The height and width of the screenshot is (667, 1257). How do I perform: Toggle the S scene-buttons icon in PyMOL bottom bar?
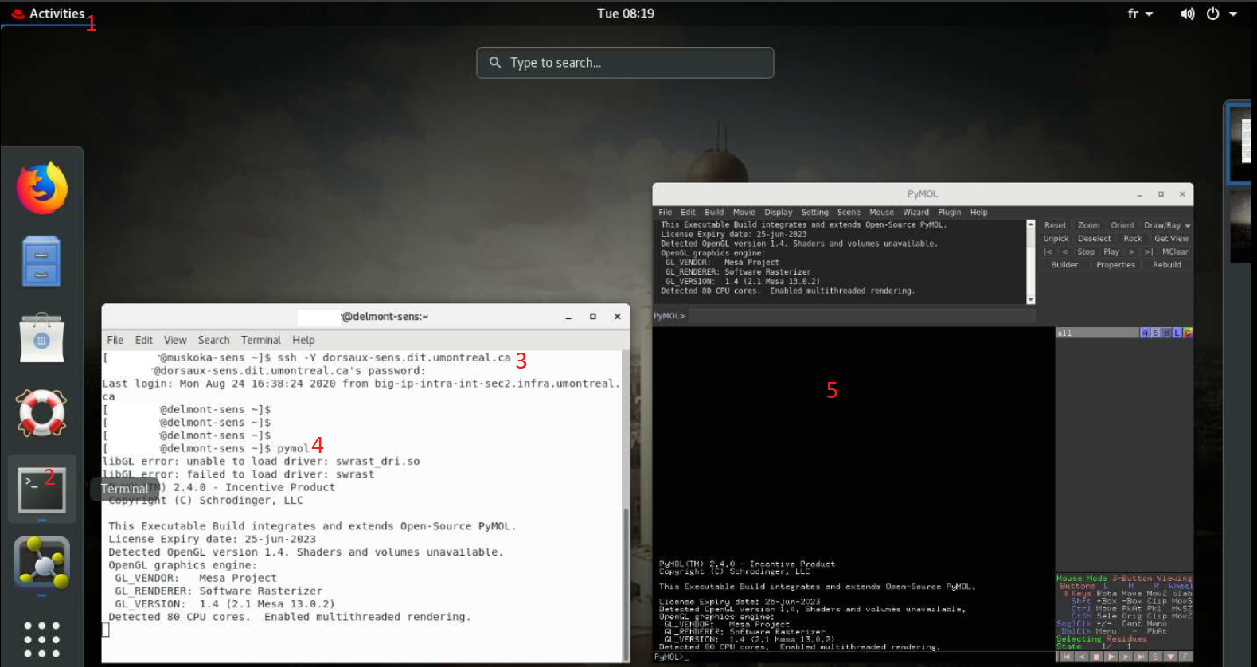[x=1155, y=657]
